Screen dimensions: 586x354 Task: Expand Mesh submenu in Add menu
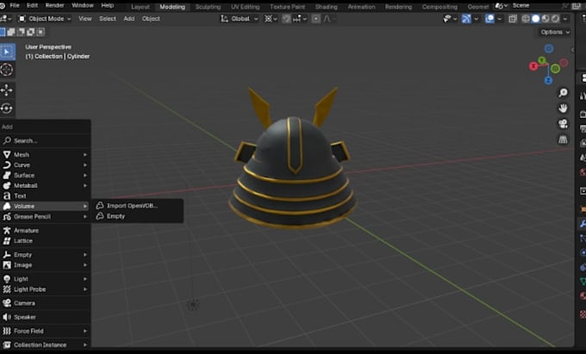[45, 154]
